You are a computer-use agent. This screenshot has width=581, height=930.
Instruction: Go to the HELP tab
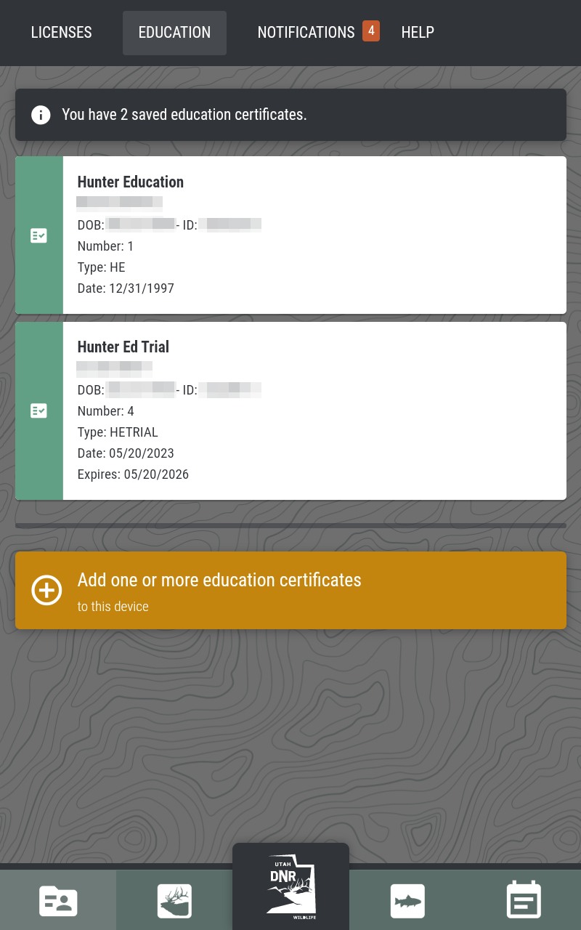pyautogui.click(x=418, y=33)
